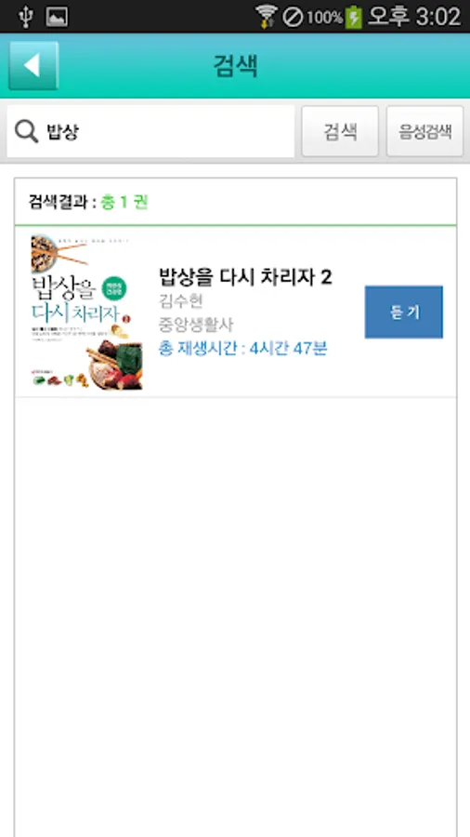Tap the USB status icon
Screen dimensions: 470x837
click(24, 17)
